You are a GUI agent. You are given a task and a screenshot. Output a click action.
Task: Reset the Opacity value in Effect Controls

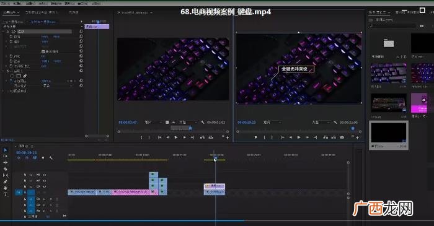coord(81,80)
